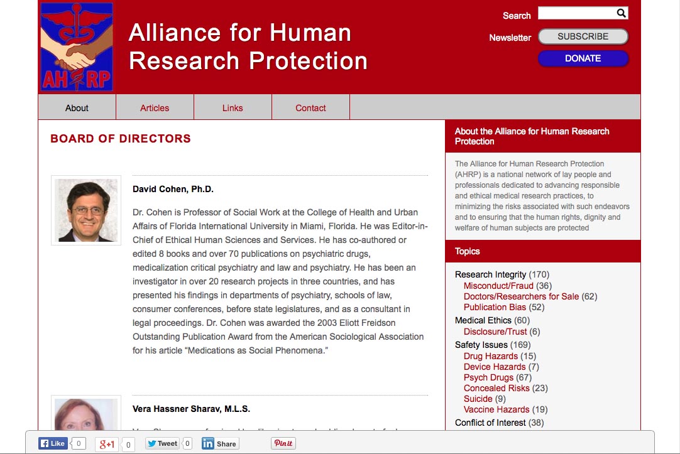Screen dimensions: 680x454
Task: Click the Facebook Like button
Action: [x=53, y=443]
